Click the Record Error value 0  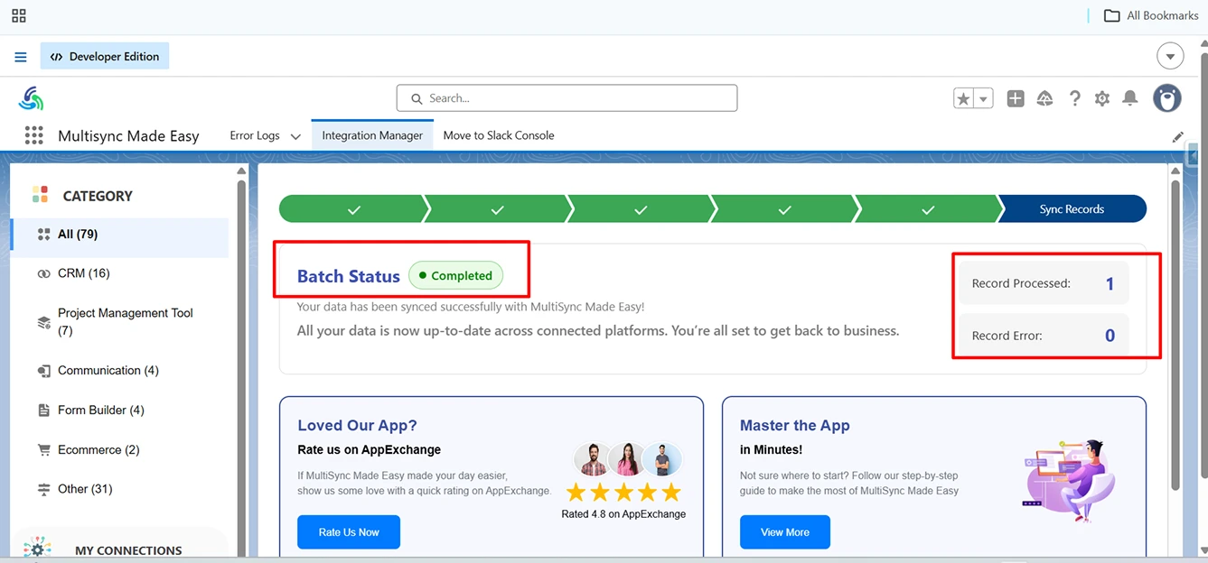[1110, 336]
